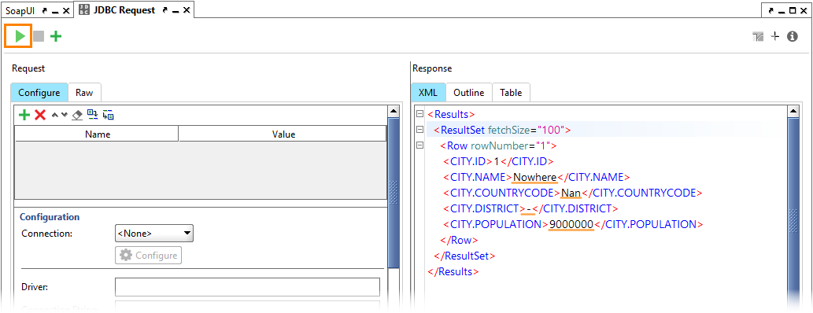Screen dimensions: 813x313
Task: Switch to the Raw request tab
Action: click(x=84, y=93)
